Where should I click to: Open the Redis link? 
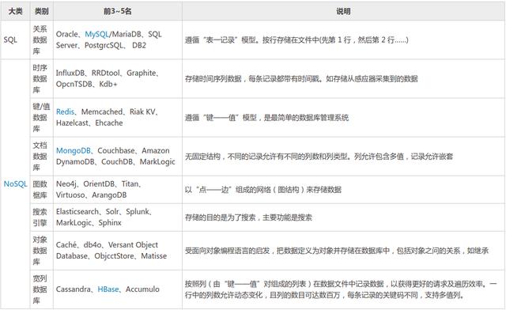[x=65, y=112]
